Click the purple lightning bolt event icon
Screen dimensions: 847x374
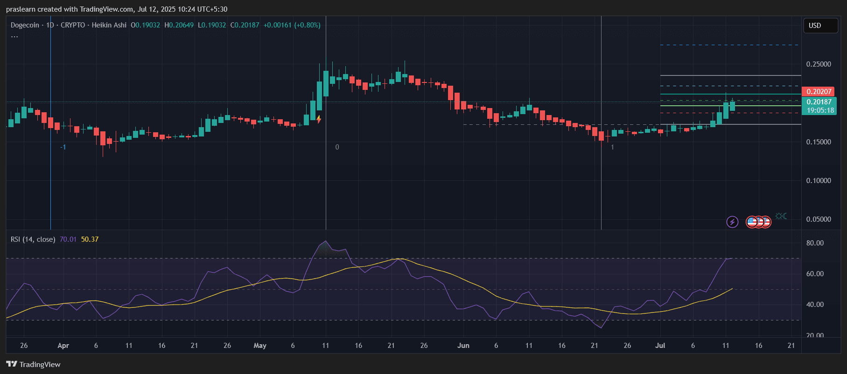point(732,222)
